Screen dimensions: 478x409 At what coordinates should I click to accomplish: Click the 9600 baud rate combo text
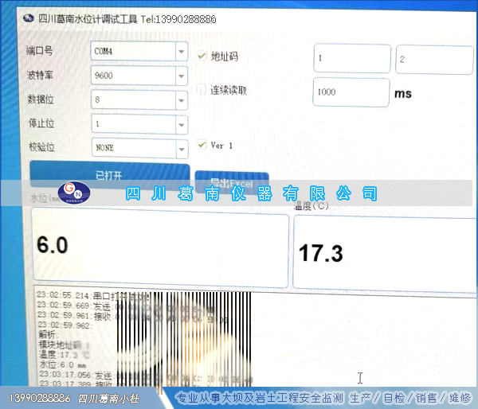[104, 76]
